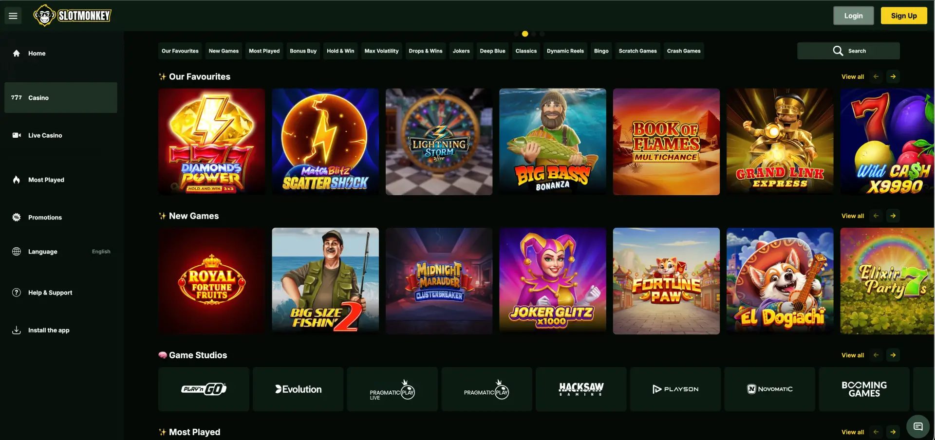The height and width of the screenshot is (440, 935).
Task: Select the Drops & Wins category tab
Action: [426, 51]
